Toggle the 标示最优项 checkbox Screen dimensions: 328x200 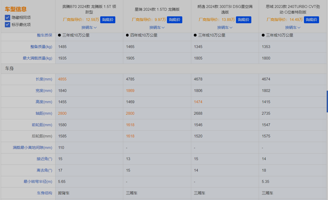coord(7,25)
